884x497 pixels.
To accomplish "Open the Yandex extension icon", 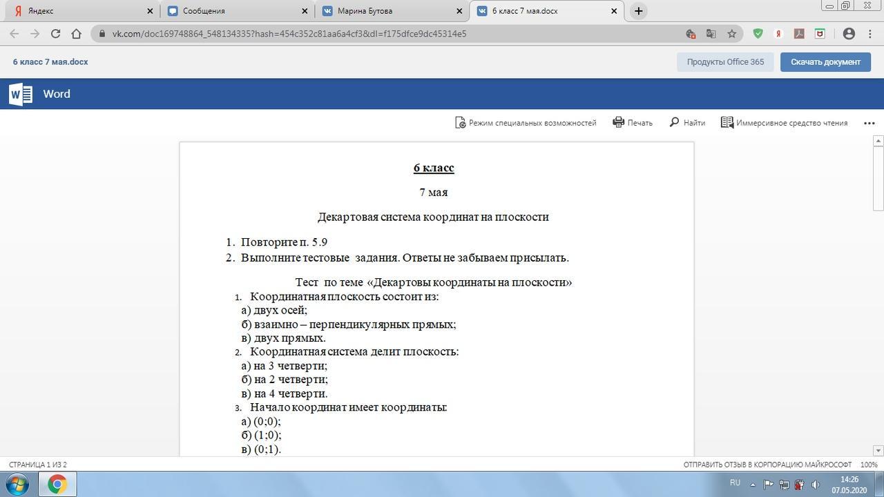I will [778, 33].
